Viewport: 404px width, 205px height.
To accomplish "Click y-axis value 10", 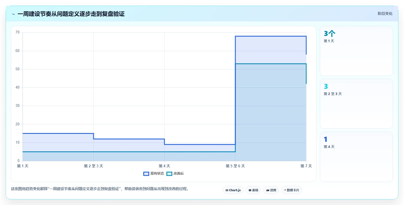I will pos(17,143).
